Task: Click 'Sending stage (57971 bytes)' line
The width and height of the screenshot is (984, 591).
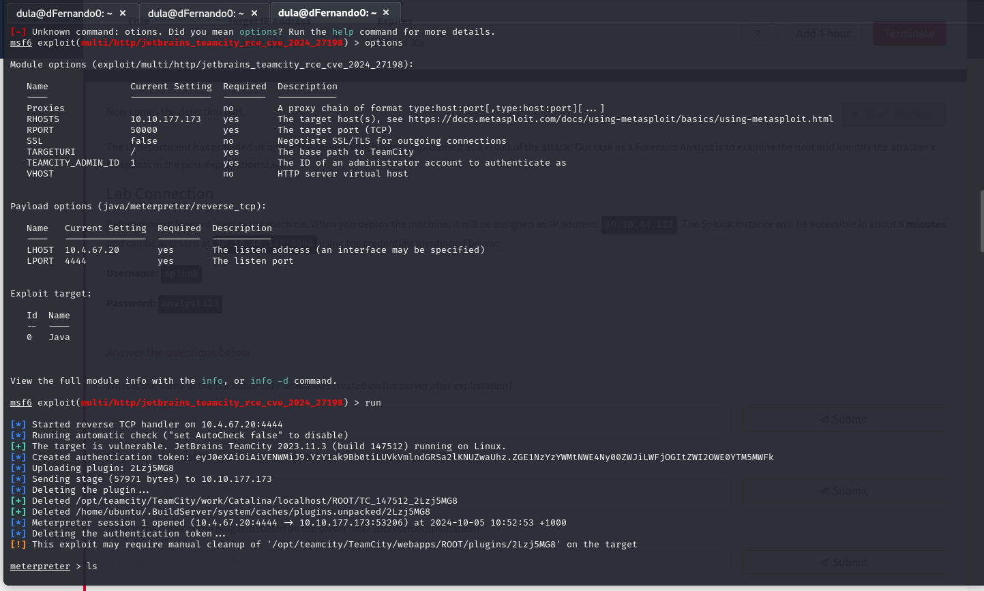Action: 141,479
